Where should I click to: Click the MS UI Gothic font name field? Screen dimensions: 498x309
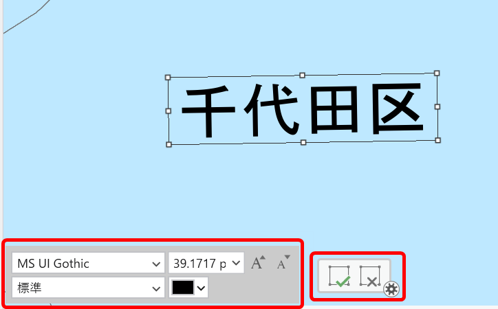(x=88, y=263)
